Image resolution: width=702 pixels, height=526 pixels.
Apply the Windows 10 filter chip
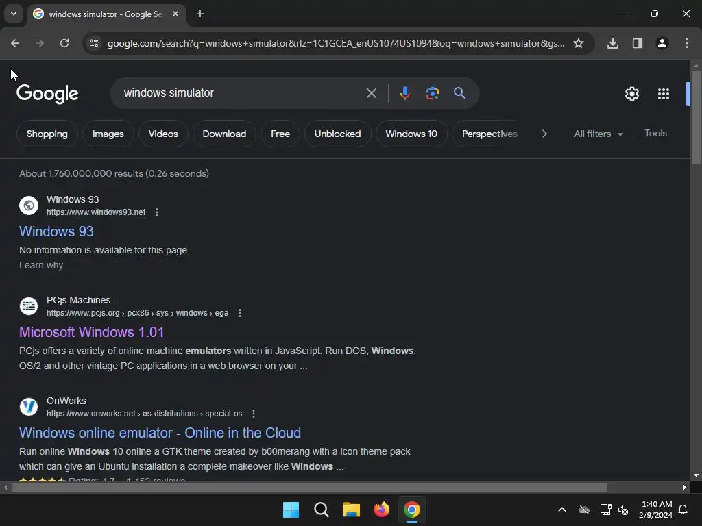click(411, 134)
